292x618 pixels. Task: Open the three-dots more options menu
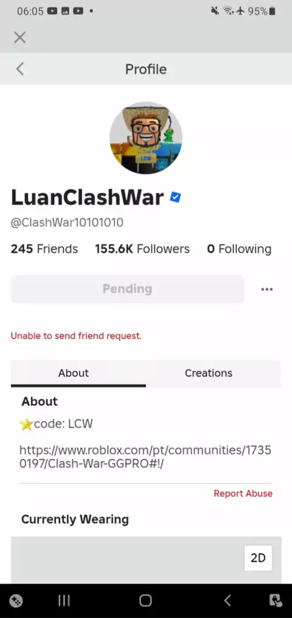click(x=267, y=289)
